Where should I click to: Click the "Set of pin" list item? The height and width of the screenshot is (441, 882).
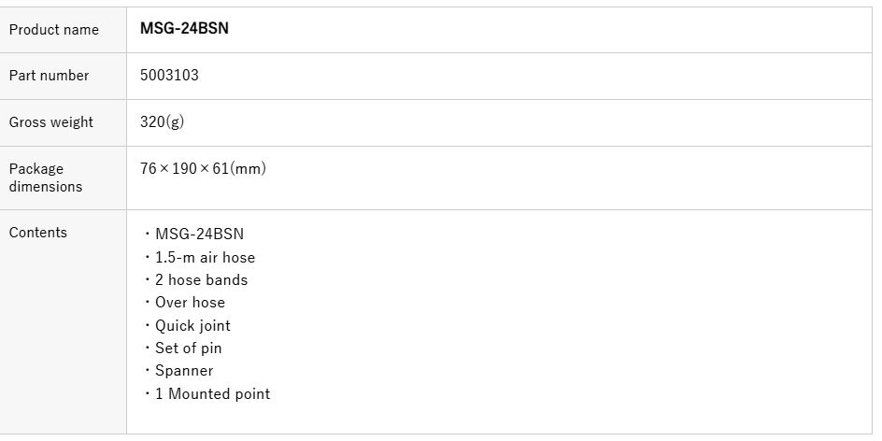click(x=188, y=349)
